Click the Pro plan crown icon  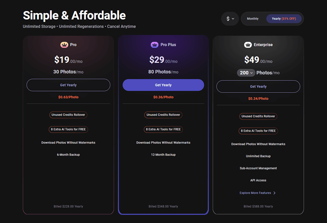[64, 45]
